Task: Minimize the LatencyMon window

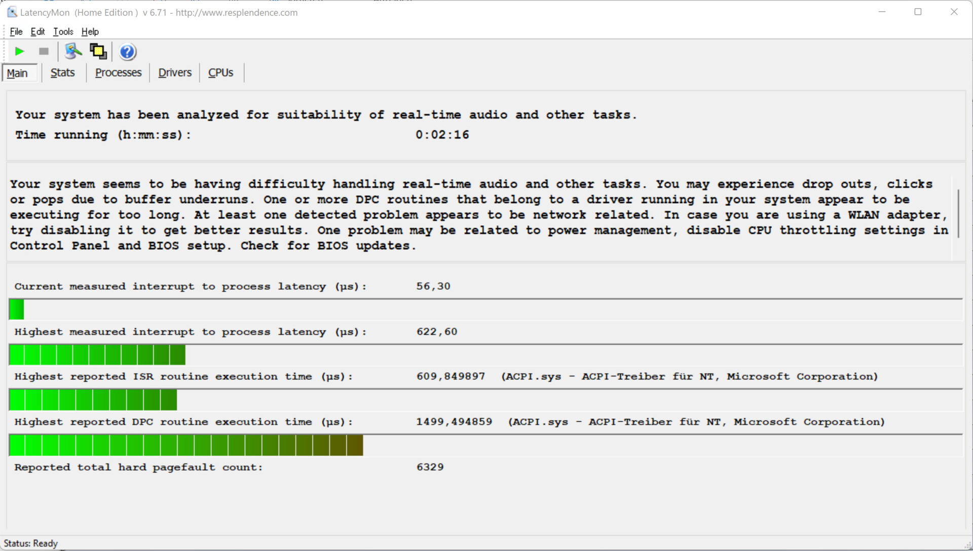Action: pyautogui.click(x=882, y=12)
